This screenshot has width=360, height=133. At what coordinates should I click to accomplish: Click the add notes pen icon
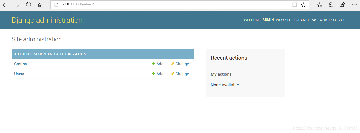(x=331, y=5)
